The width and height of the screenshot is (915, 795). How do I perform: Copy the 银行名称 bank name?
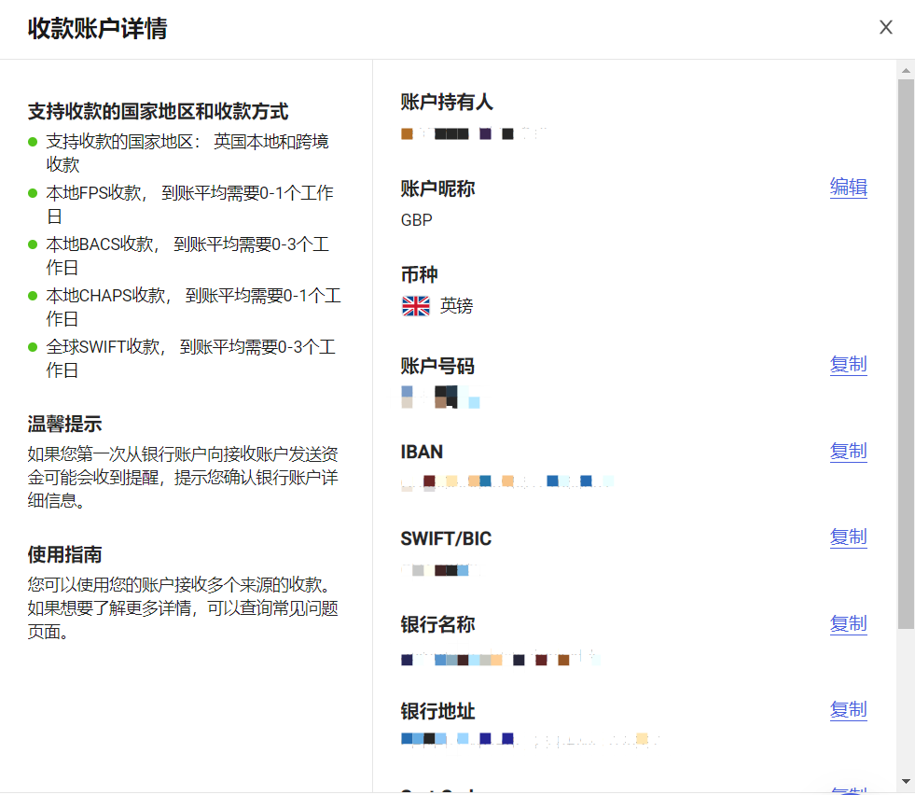pyautogui.click(x=847, y=624)
